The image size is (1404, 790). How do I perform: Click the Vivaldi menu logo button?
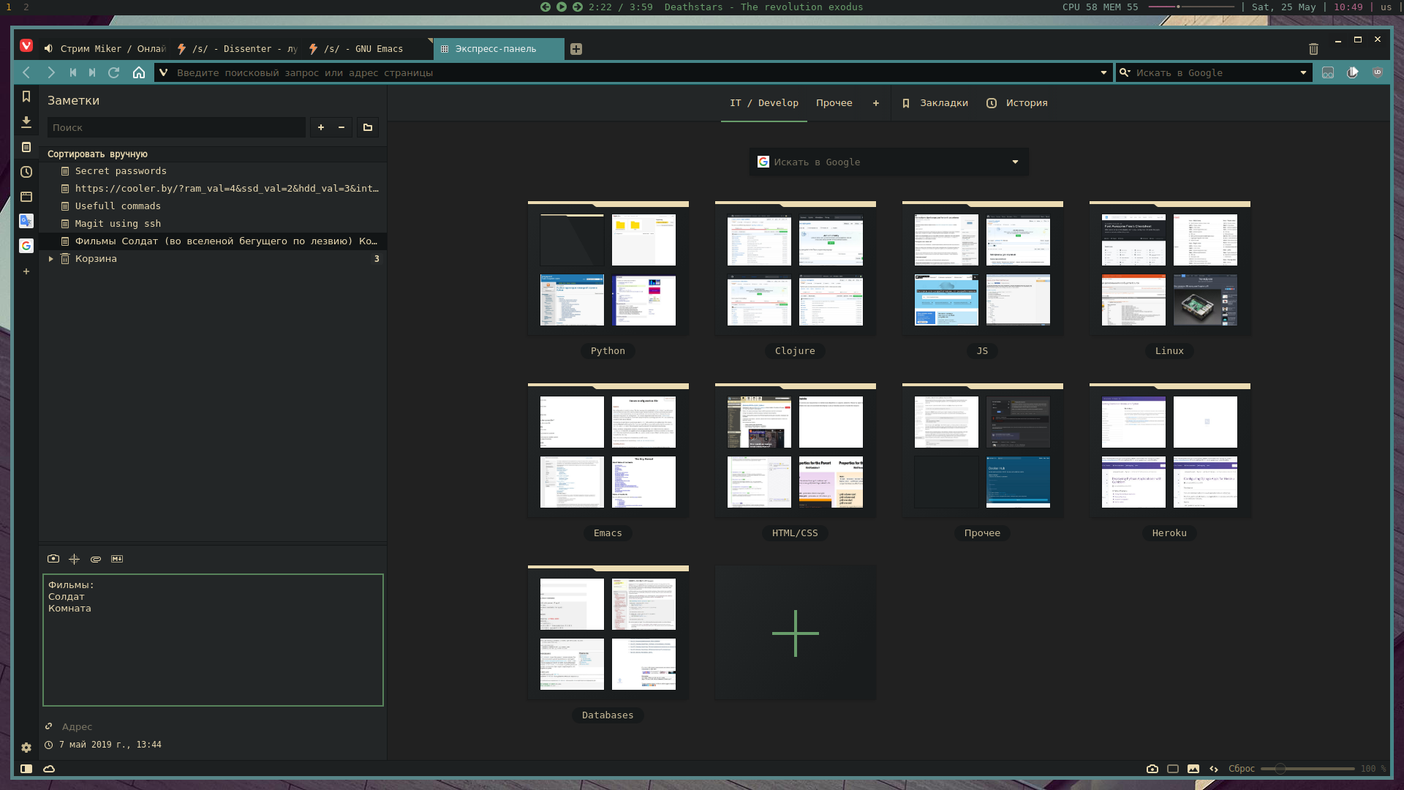pyautogui.click(x=26, y=45)
